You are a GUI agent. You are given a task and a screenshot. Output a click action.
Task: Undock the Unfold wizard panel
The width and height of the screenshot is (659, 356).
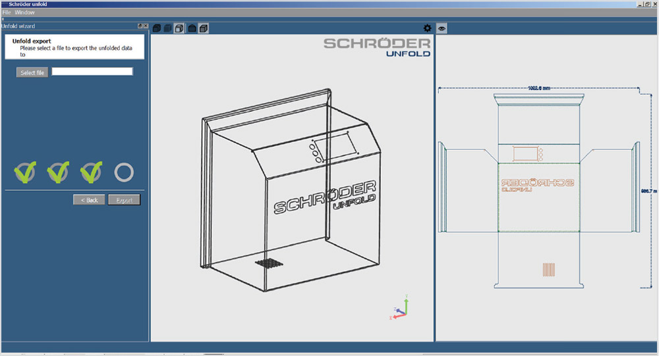click(x=140, y=26)
